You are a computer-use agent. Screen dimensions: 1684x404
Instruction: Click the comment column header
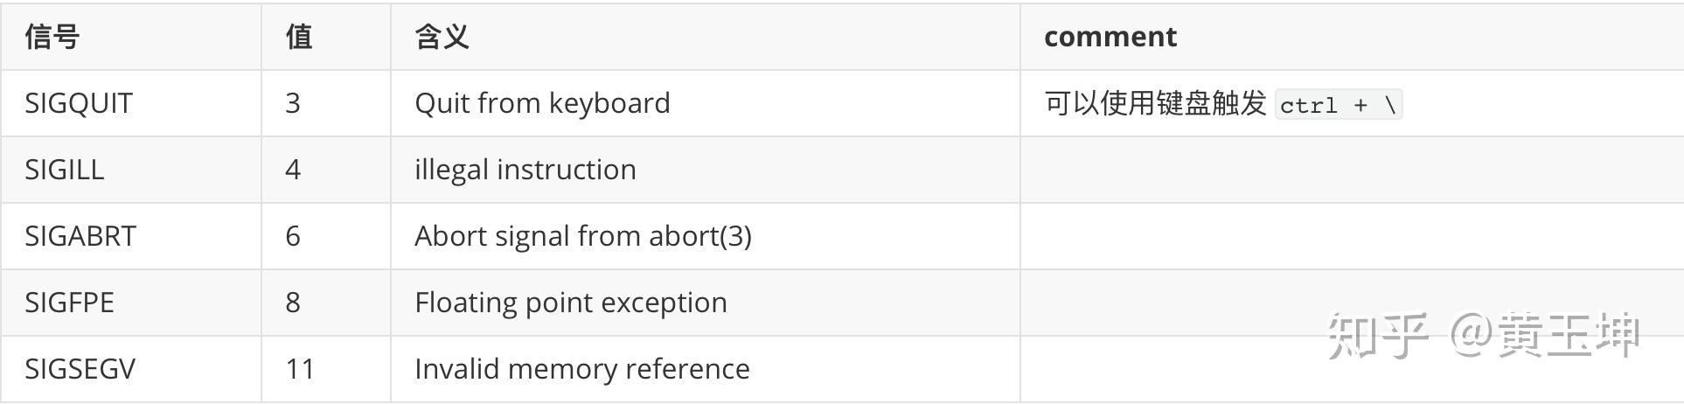point(1110,37)
